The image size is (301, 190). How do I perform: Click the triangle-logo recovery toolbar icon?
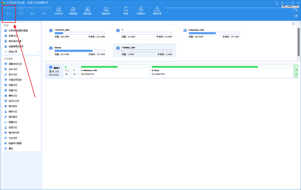(x=157, y=11)
